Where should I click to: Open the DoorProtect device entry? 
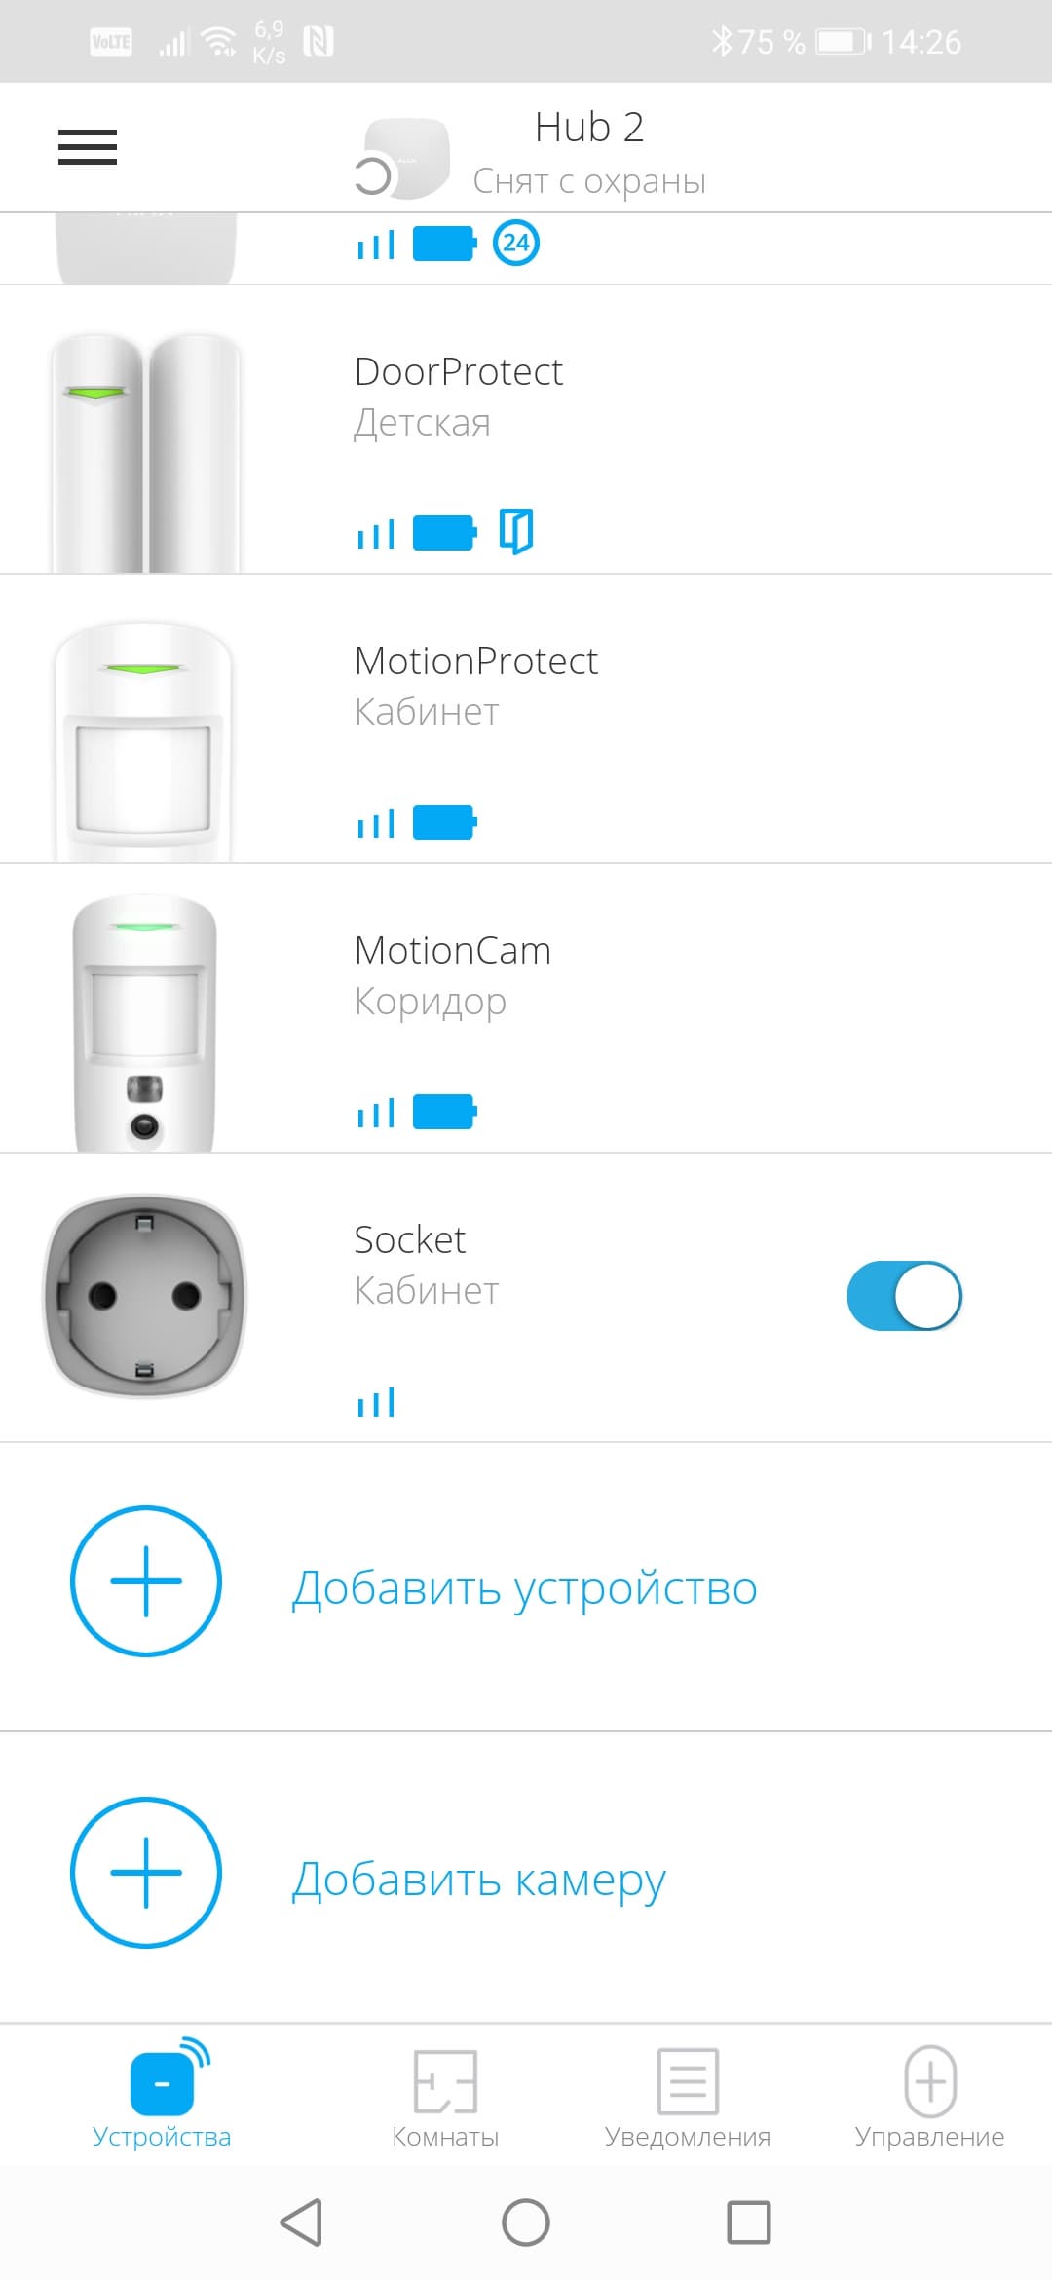pyautogui.click(x=526, y=430)
